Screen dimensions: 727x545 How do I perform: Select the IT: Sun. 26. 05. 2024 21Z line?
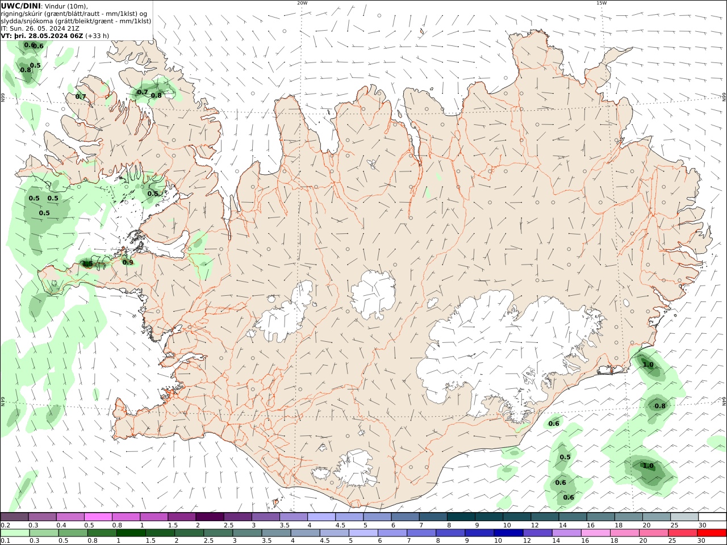coord(40,28)
